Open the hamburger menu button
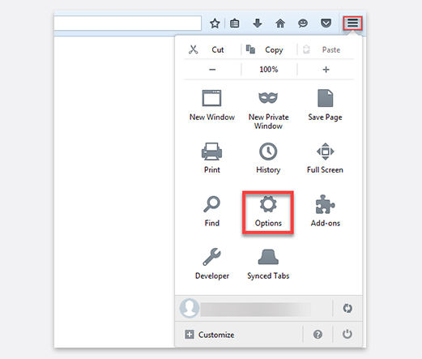 pyautogui.click(x=352, y=24)
